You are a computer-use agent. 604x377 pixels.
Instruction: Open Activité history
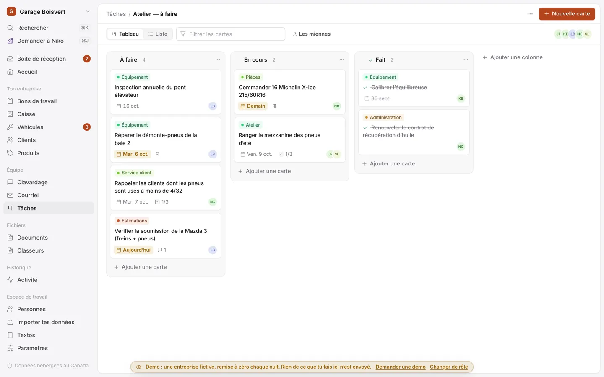click(x=49, y=280)
